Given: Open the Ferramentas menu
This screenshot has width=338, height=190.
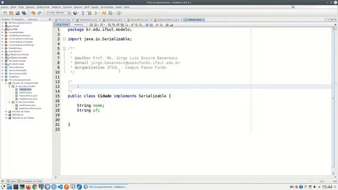Looking at the screenshot, I should tap(107, 7).
